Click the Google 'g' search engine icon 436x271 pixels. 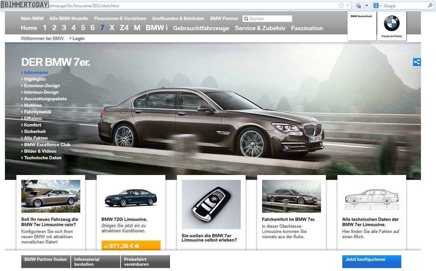(x=376, y=6)
